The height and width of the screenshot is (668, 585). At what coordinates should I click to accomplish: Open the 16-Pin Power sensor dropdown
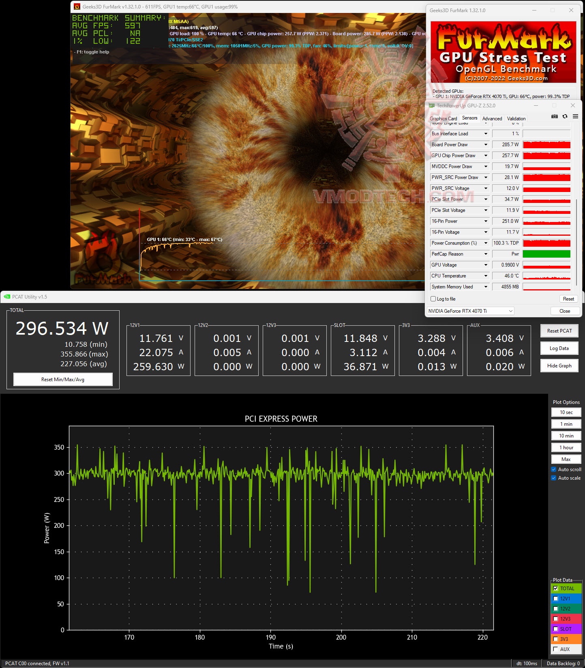point(486,221)
